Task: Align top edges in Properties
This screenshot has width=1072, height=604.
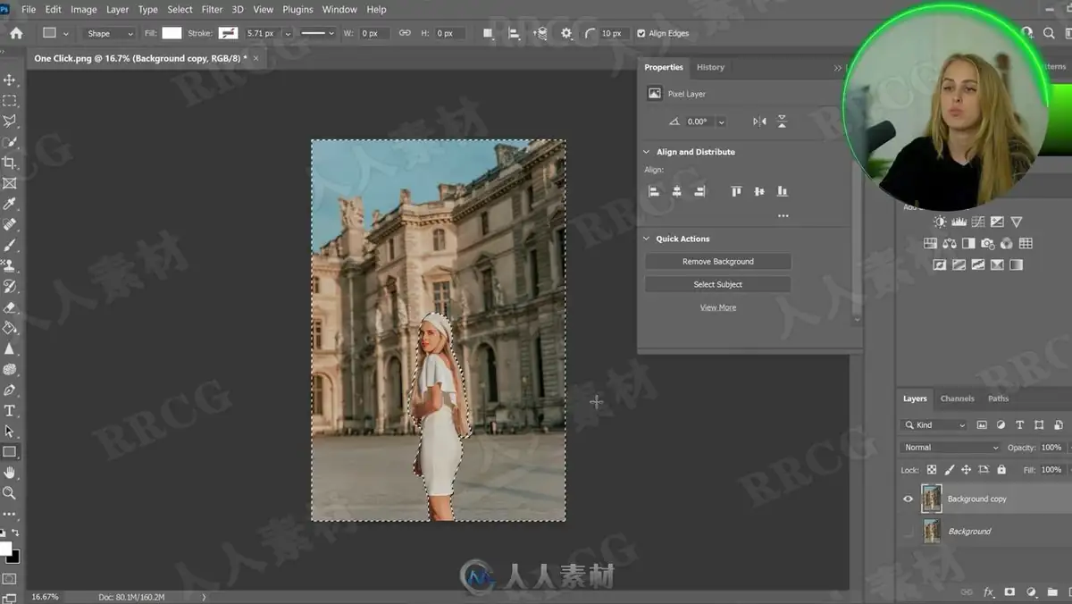Action: (x=736, y=191)
